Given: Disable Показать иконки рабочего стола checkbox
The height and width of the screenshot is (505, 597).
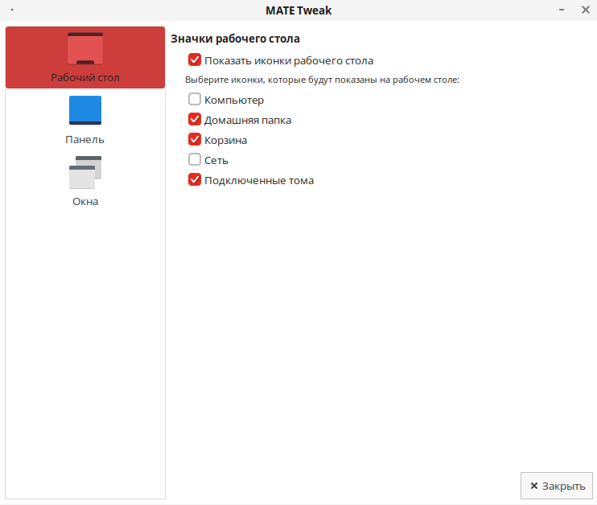Looking at the screenshot, I should (194, 60).
